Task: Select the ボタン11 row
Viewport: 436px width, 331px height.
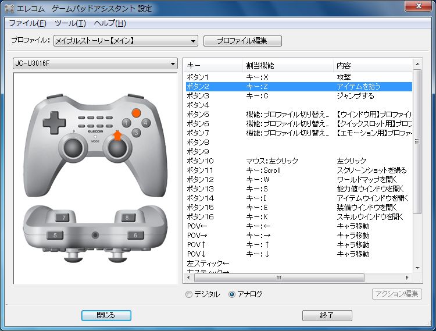Action: point(299,170)
